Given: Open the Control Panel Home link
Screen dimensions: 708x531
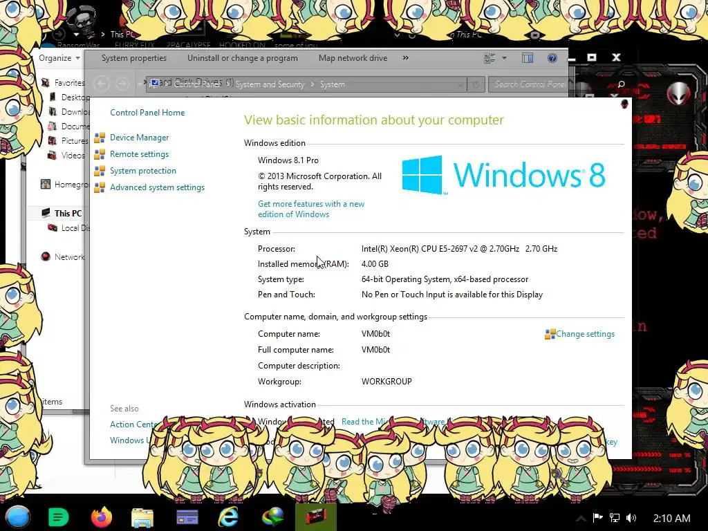Looking at the screenshot, I should pos(147,113).
